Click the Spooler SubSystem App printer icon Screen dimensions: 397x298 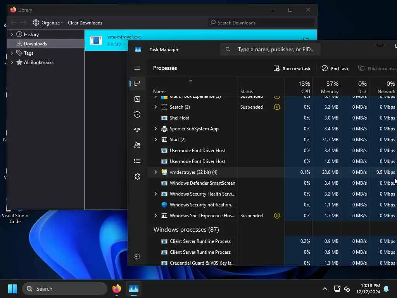tap(164, 129)
